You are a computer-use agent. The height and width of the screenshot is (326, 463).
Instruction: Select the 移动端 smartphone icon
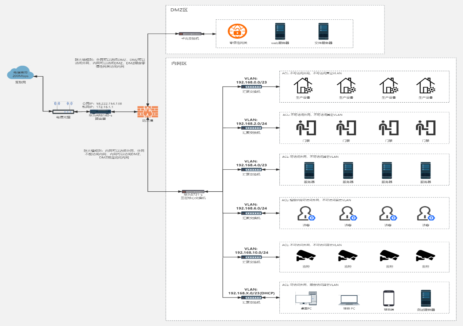click(x=389, y=298)
